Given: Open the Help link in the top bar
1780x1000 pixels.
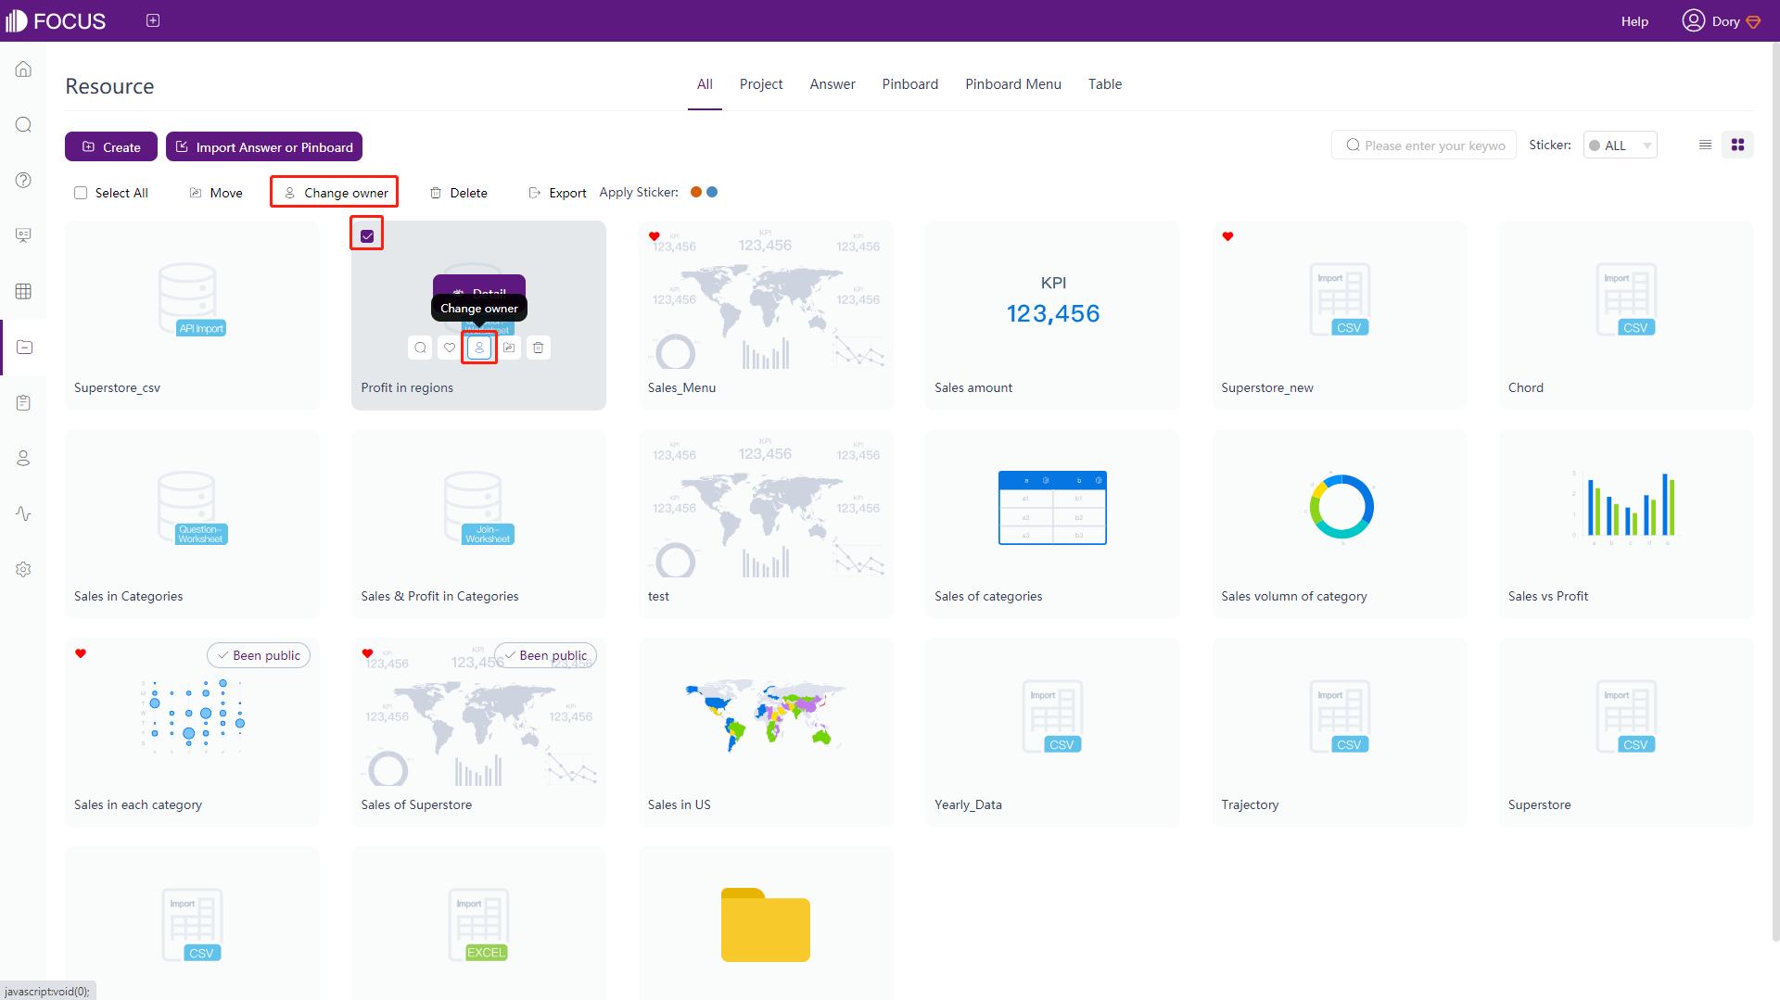Looking at the screenshot, I should [1634, 21].
